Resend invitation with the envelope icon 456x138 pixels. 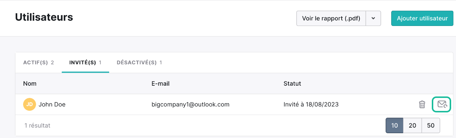442,104
